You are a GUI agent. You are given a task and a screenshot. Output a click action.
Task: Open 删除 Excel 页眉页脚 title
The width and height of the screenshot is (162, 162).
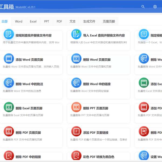pos(29,108)
